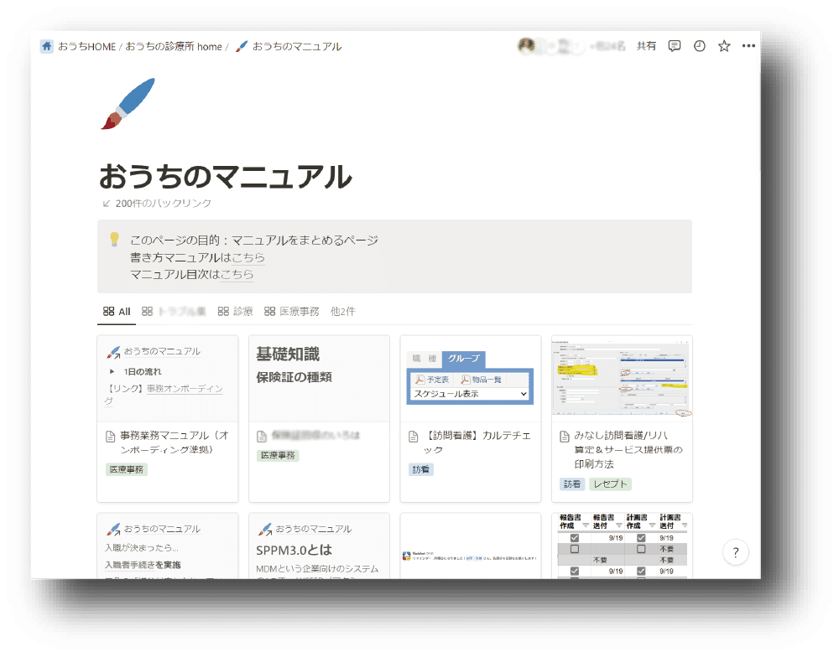Open the comments panel via speech bubble icon
Screen dimensions: 839x657
tap(674, 46)
